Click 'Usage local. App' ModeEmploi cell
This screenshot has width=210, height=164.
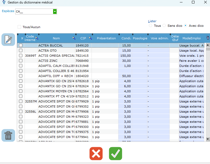click(x=192, y=51)
